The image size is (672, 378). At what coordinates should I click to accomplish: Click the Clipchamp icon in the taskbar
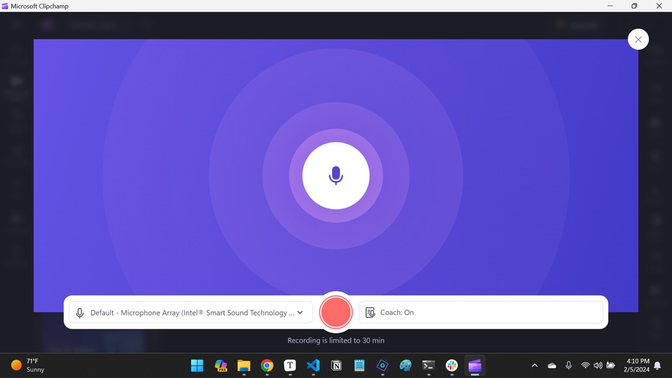(x=475, y=365)
